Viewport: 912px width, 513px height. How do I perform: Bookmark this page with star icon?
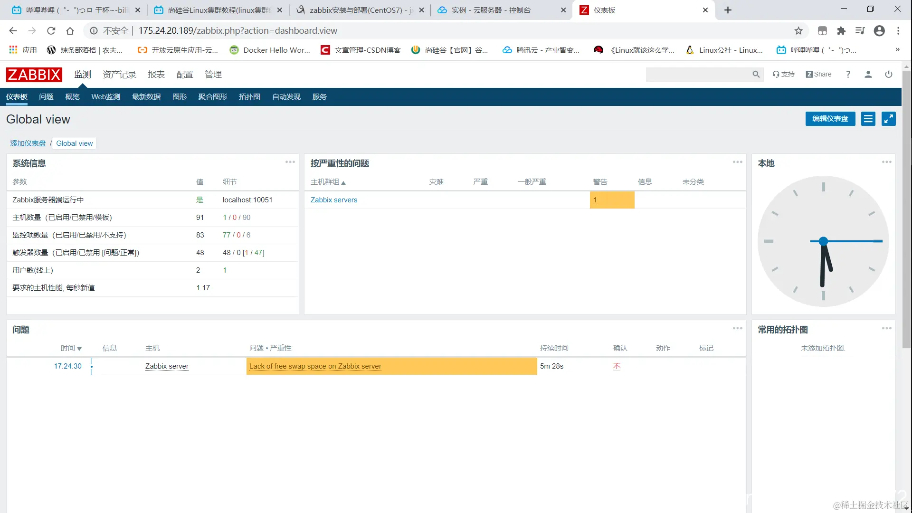798,31
